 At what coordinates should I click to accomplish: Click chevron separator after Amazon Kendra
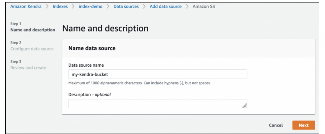pyautogui.click(x=47, y=6)
